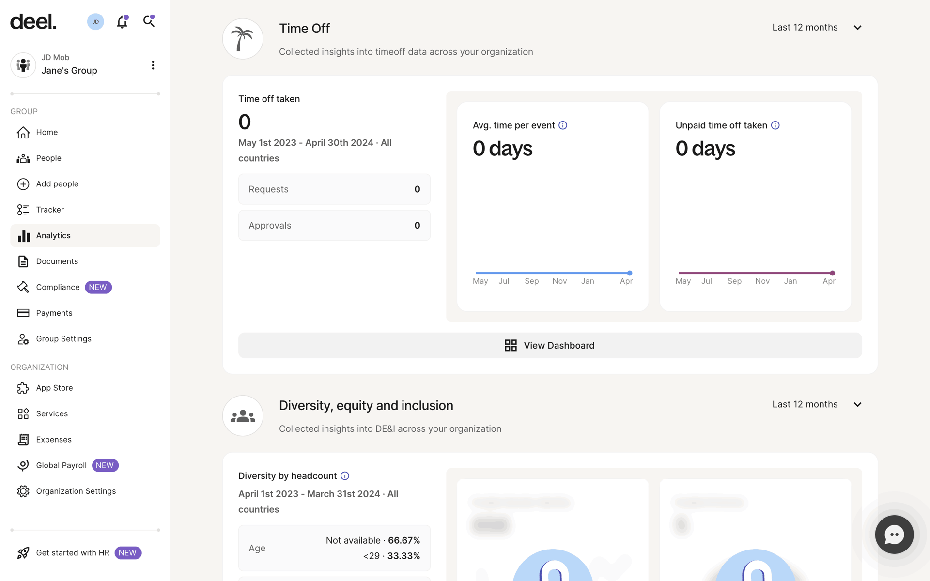The width and height of the screenshot is (930, 581).
Task: Click Jane's Group avatar icon
Action: [23, 65]
